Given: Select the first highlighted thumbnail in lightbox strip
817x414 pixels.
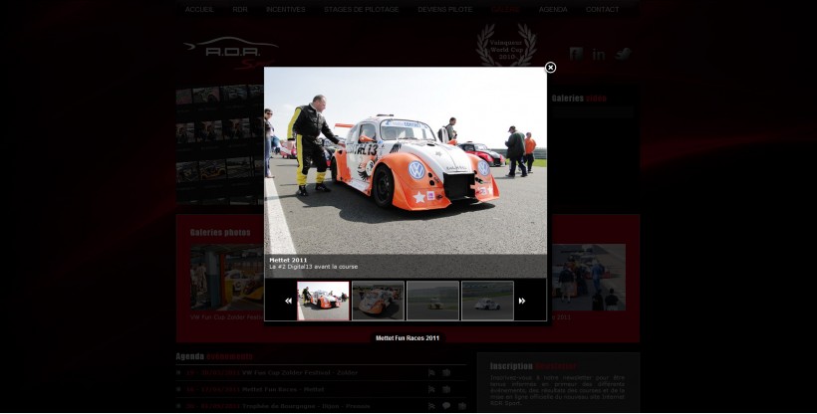Looking at the screenshot, I should 323,301.
